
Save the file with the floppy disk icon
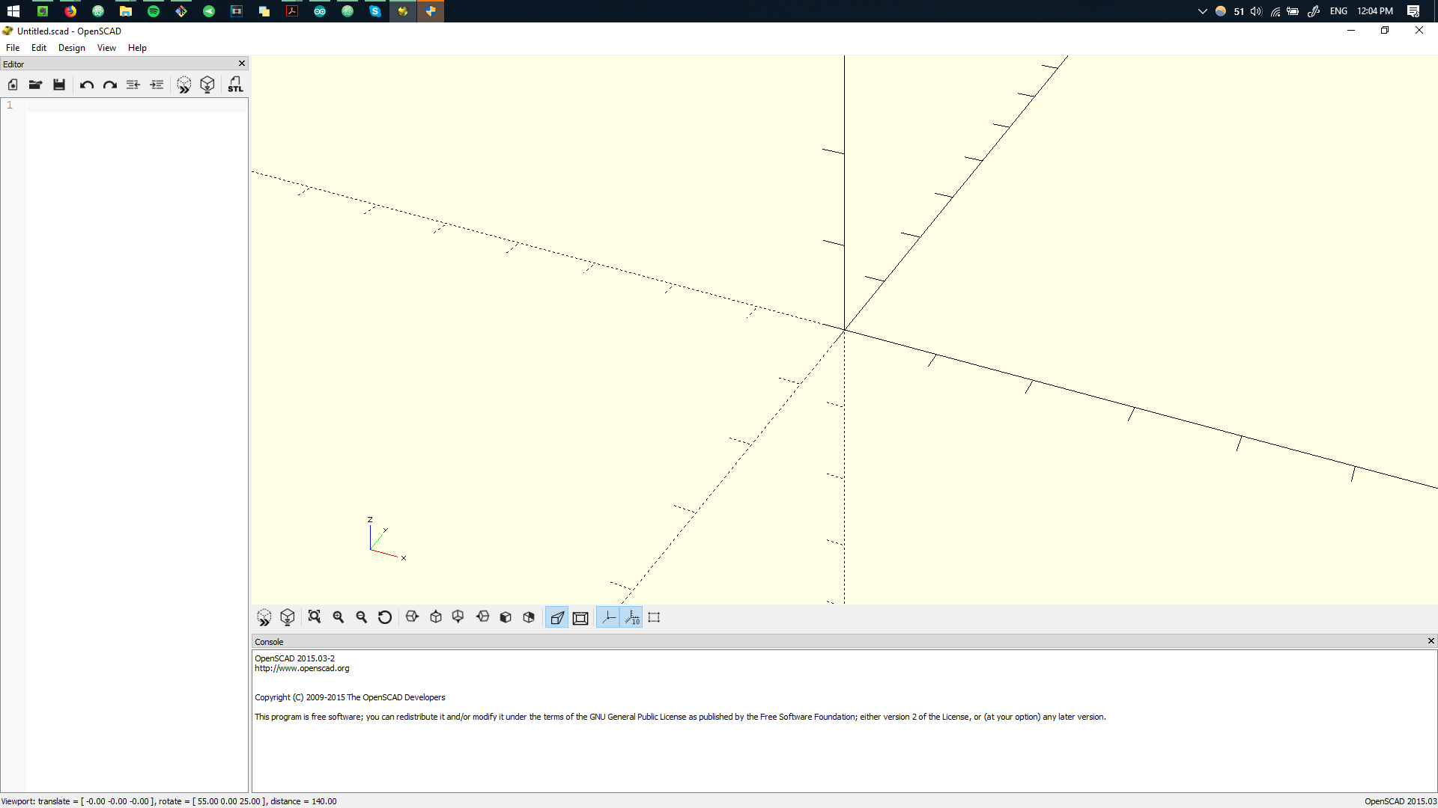[x=59, y=85]
